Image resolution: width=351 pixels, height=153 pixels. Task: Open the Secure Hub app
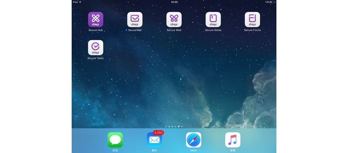(95, 20)
